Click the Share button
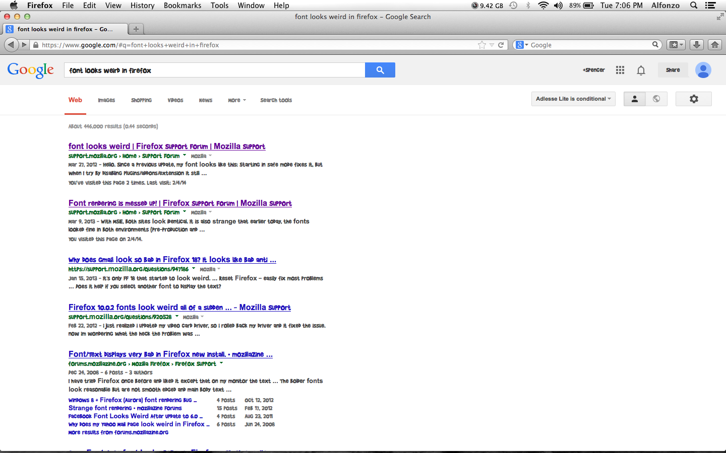This screenshot has width=726, height=453. (x=673, y=70)
